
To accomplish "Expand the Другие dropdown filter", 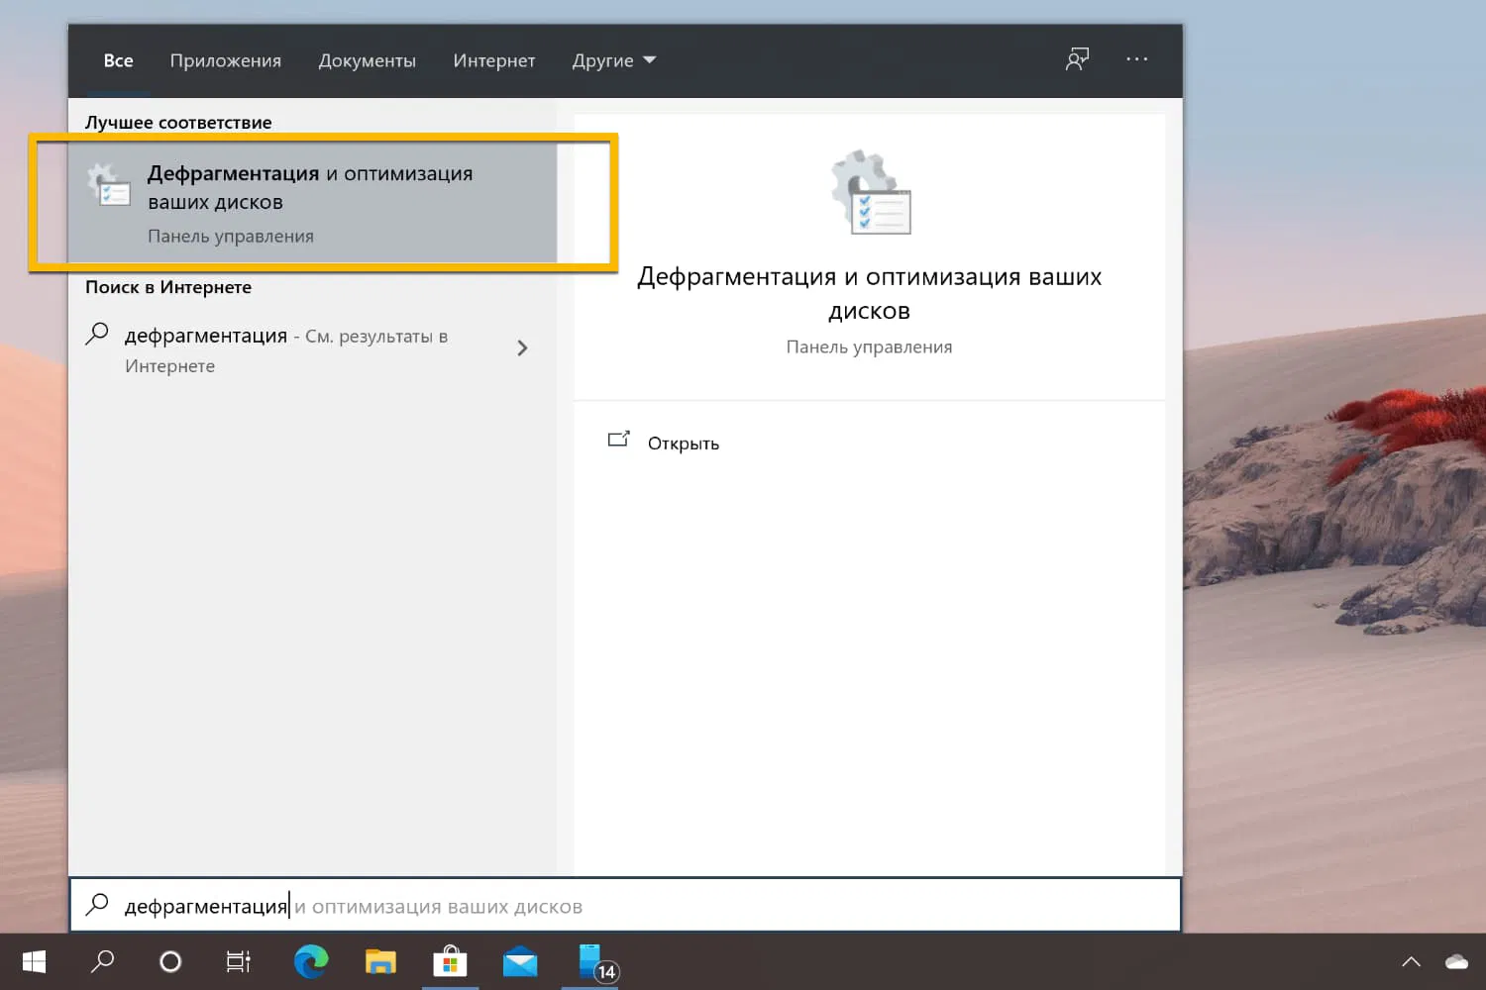I will tap(614, 60).
